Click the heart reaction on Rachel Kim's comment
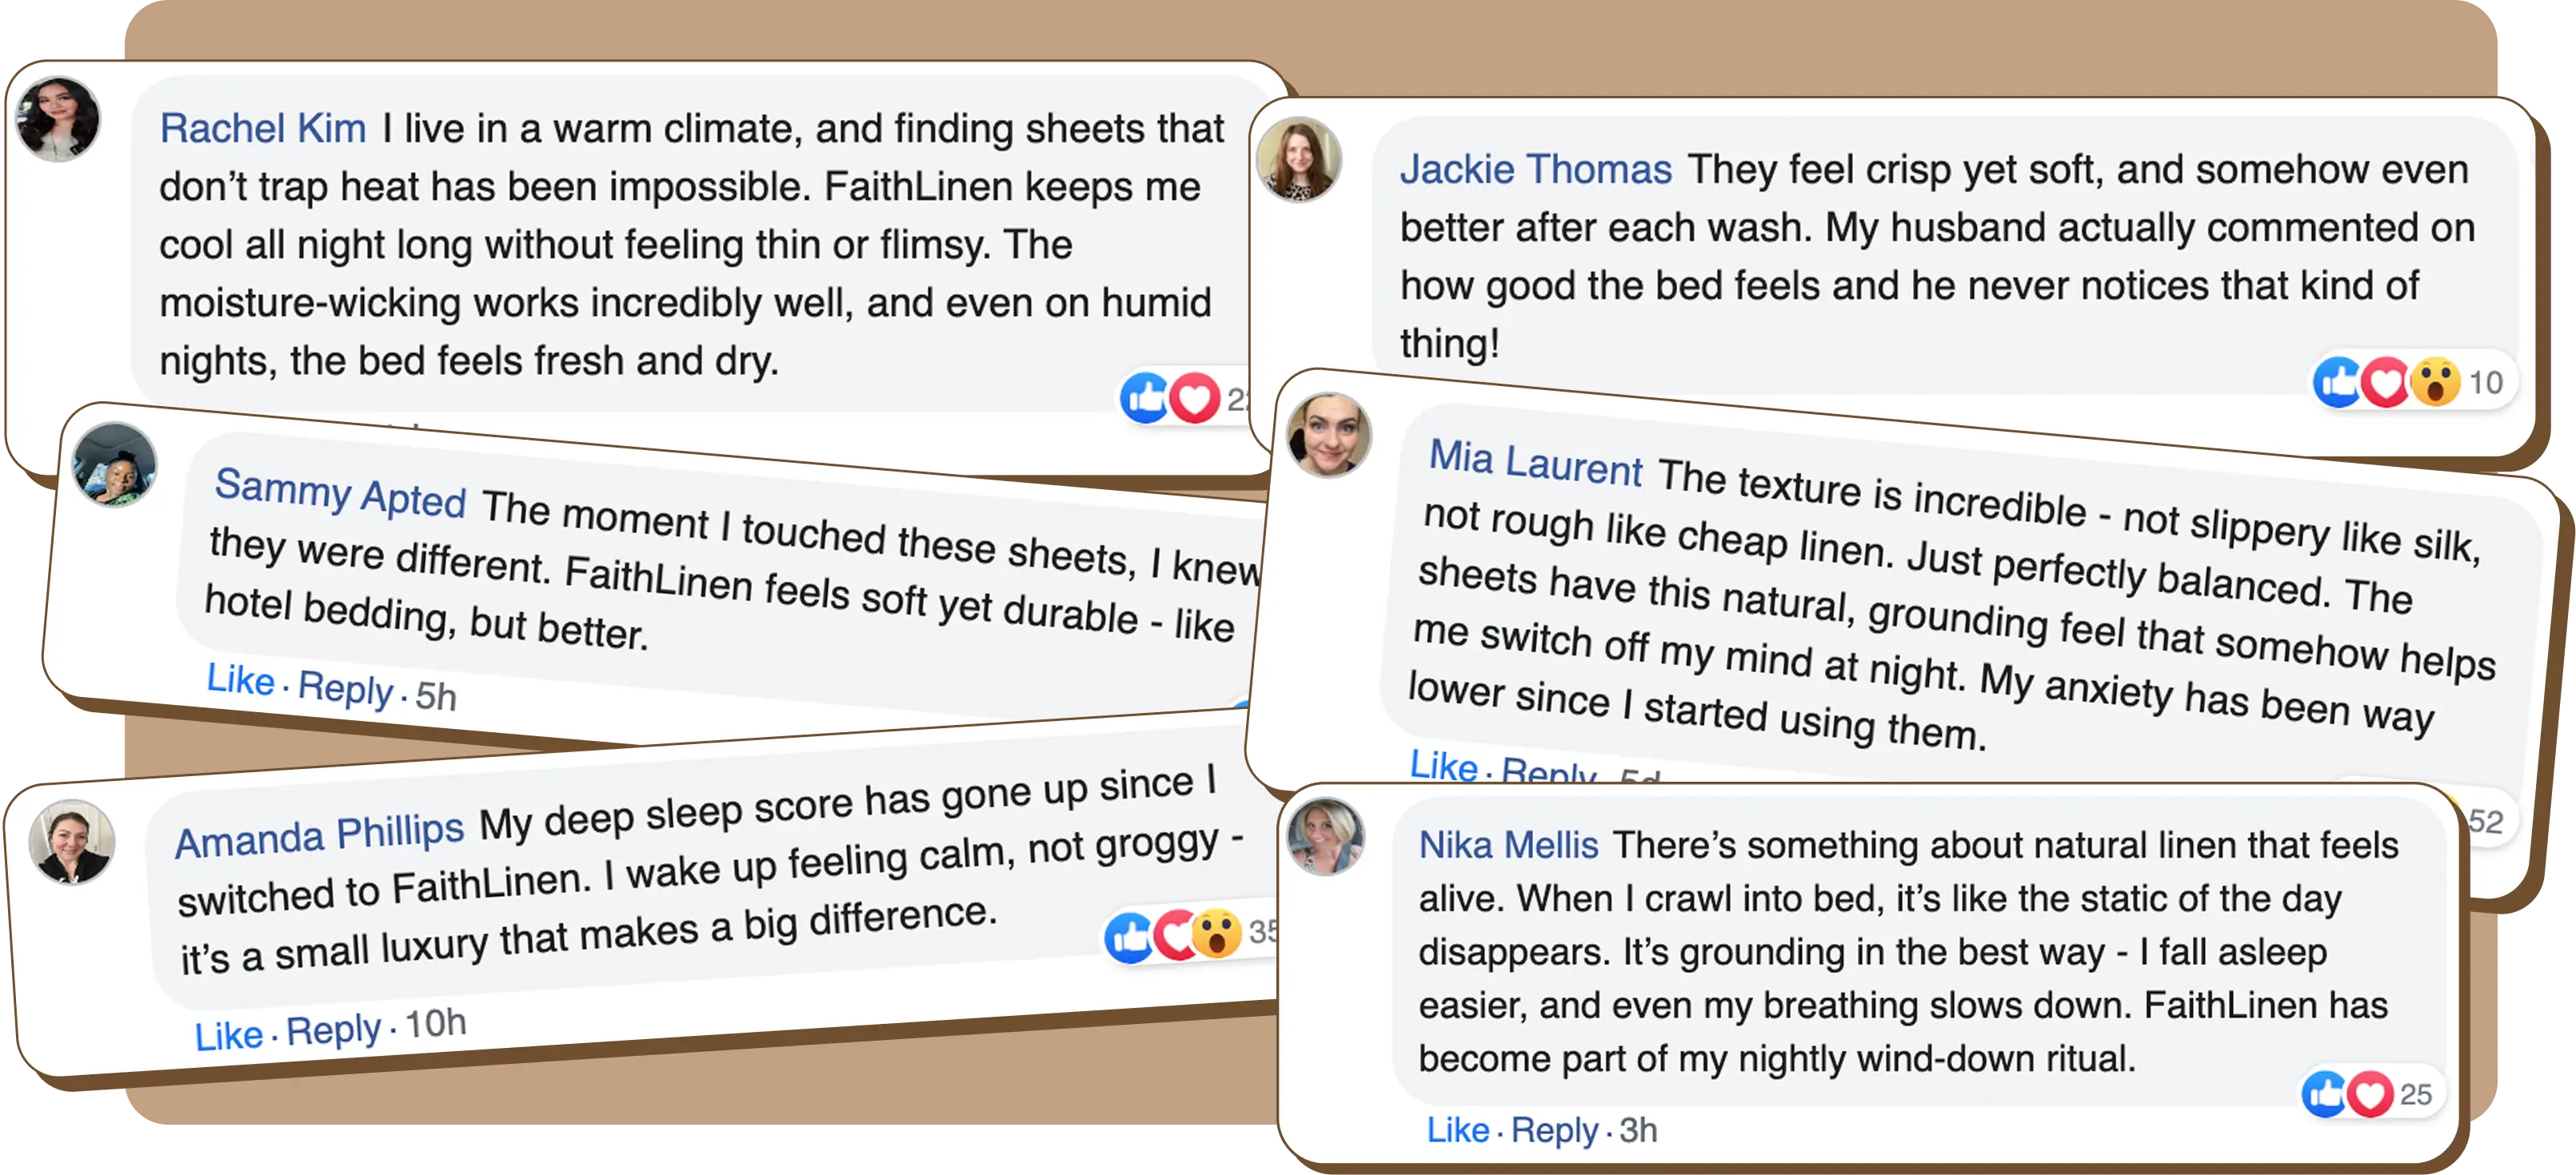 pyautogui.click(x=1194, y=399)
